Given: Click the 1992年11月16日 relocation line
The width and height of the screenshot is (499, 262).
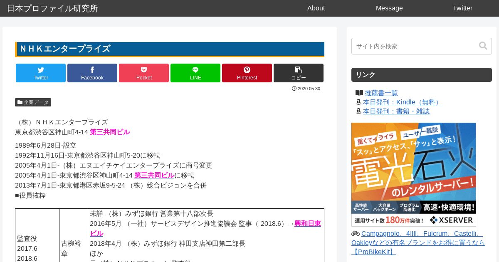Looking at the screenshot, I should point(87,156).
